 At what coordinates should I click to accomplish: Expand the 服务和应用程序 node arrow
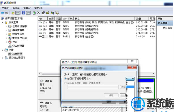tap(3, 58)
